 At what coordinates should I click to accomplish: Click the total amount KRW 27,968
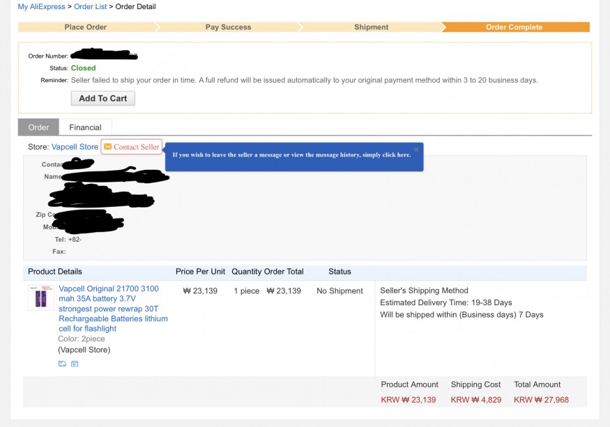(541, 400)
